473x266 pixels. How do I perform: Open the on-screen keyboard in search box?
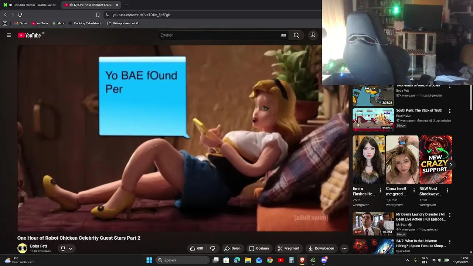[283, 35]
